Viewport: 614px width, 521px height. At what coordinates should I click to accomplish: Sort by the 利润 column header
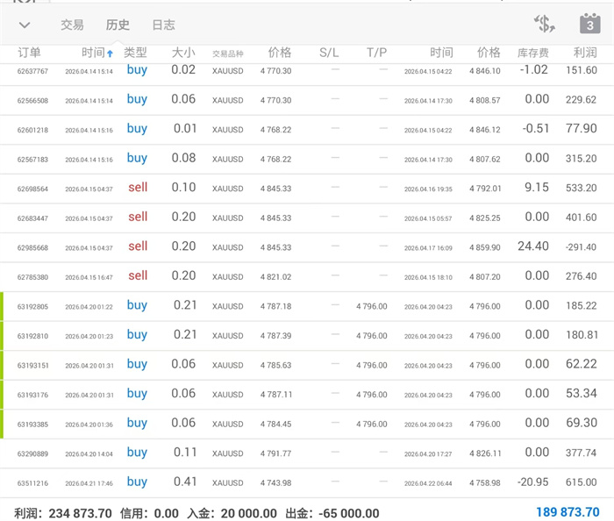[x=585, y=53]
